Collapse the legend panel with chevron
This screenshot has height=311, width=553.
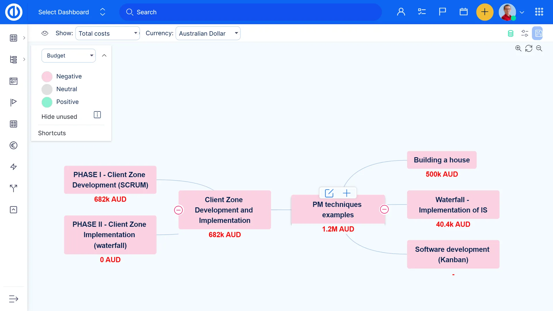pyautogui.click(x=104, y=56)
